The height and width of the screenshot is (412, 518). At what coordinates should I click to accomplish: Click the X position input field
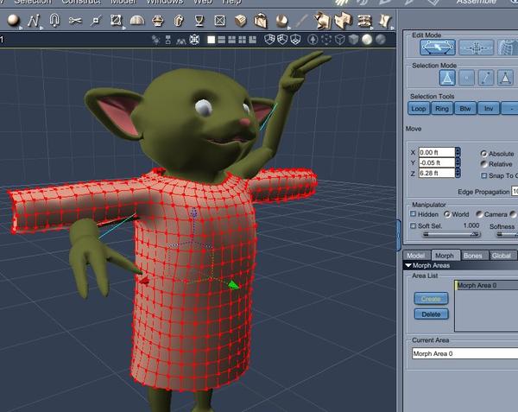point(437,152)
